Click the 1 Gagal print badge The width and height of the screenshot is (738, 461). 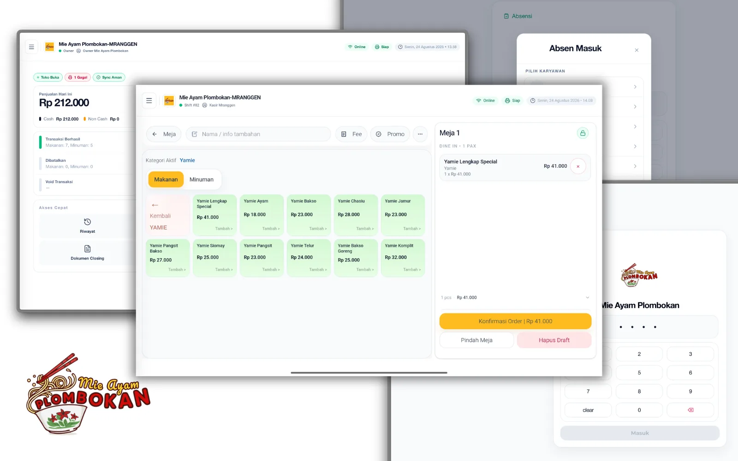(77, 77)
